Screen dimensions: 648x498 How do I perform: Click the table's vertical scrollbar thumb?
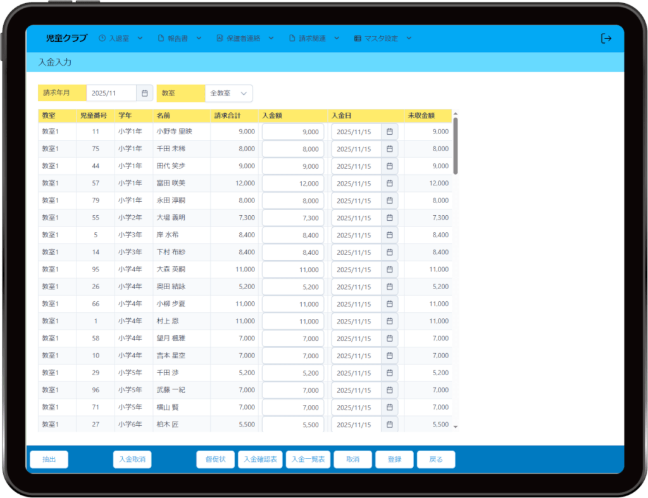455,146
